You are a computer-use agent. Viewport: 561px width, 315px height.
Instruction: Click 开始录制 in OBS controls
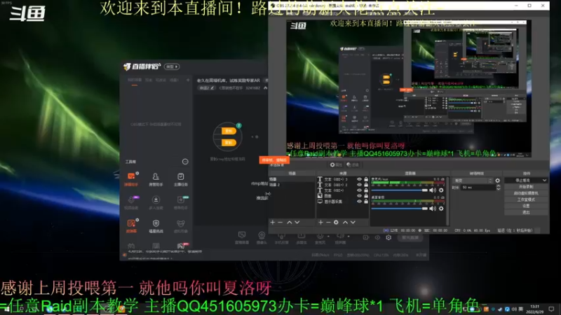click(526, 187)
